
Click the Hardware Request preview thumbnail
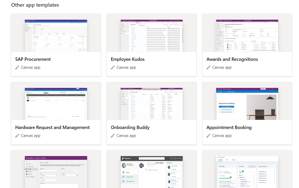coord(56,104)
